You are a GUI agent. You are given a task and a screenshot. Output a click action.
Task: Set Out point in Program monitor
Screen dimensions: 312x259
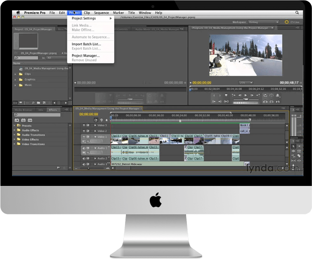(220, 95)
